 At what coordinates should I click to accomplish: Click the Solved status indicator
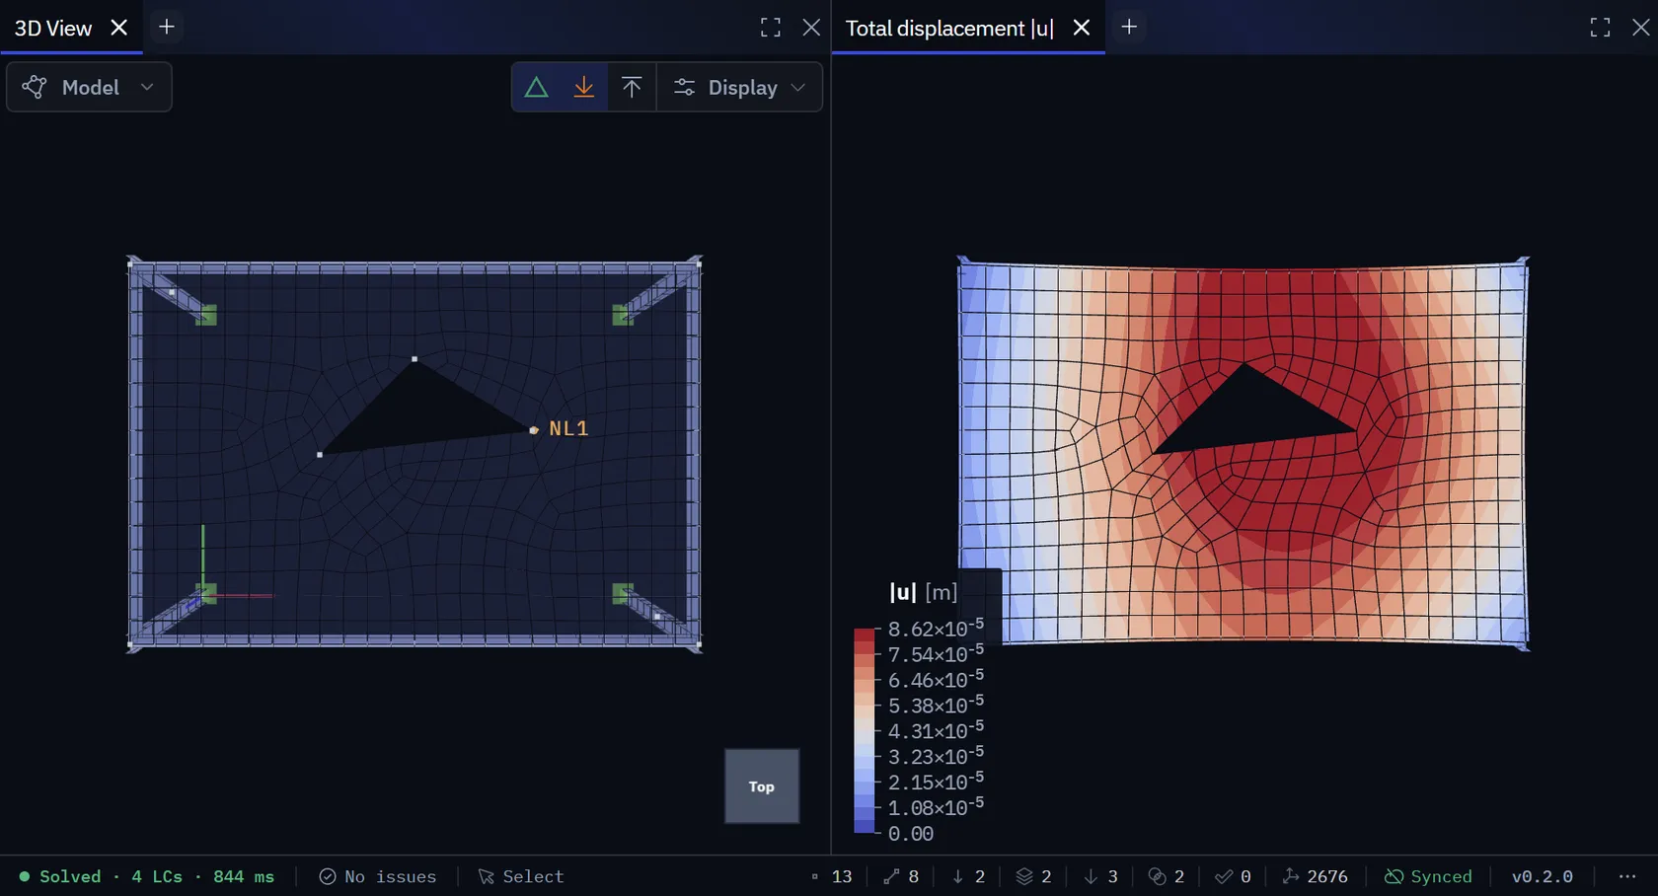(147, 876)
